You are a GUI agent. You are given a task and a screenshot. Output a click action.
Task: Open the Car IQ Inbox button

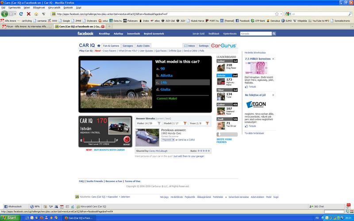click(x=189, y=46)
